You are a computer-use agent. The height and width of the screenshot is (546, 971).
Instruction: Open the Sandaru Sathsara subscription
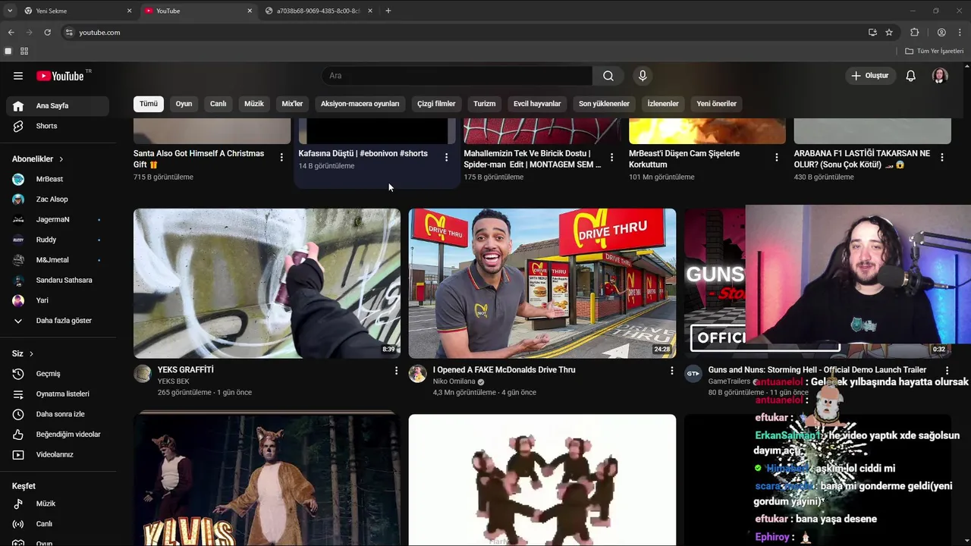58,281
